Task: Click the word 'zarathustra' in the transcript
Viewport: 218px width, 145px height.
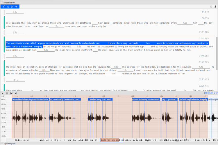Action: [x=85, y=23]
